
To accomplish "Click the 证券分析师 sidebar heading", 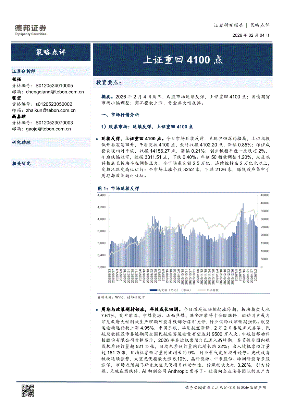I will coord(24,71).
